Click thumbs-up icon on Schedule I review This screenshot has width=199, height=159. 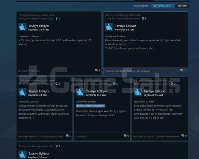coord(80,92)
